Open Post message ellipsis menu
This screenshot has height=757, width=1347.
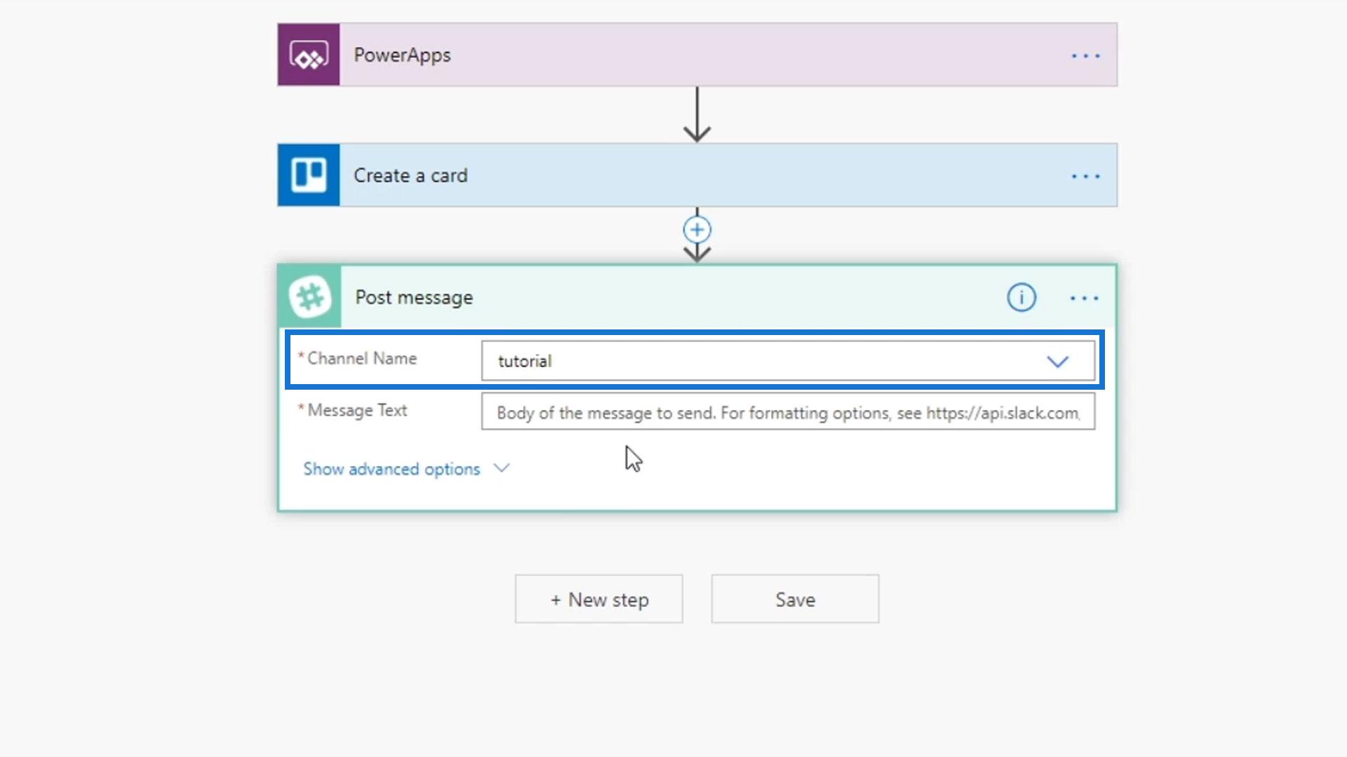tap(1083, 298)
